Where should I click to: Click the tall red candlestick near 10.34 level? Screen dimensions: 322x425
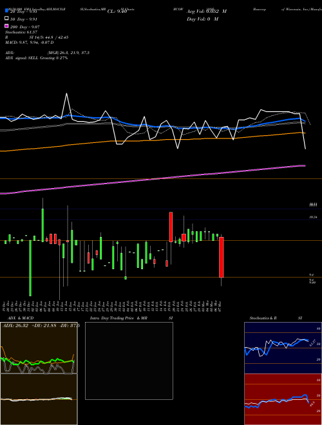171,227
